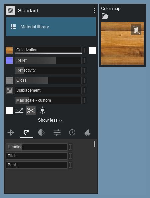
Task: Open the leaf foliage tab
Action: (x=87, y=133)
